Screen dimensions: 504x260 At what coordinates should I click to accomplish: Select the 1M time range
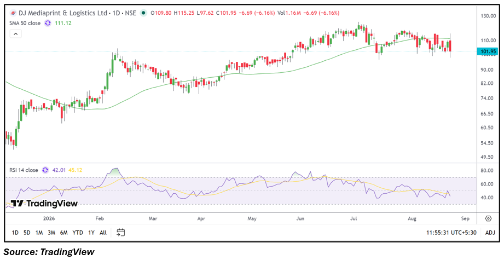(39, 233)
